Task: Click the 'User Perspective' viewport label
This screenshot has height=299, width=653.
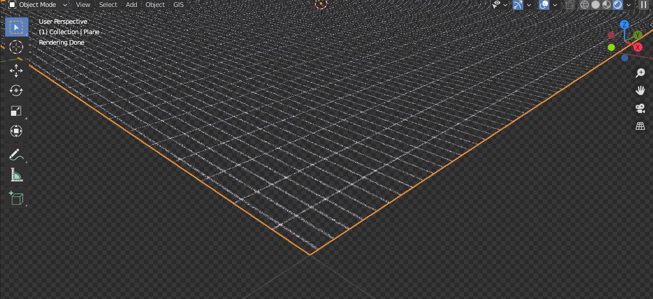Action: click(x=63, y=21)
